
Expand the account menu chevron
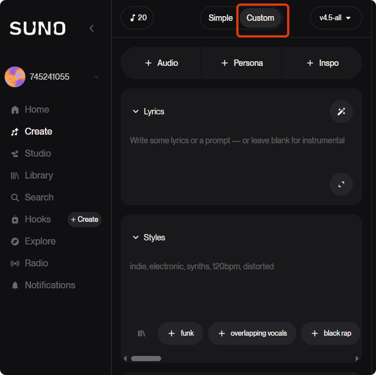point(96,77)
